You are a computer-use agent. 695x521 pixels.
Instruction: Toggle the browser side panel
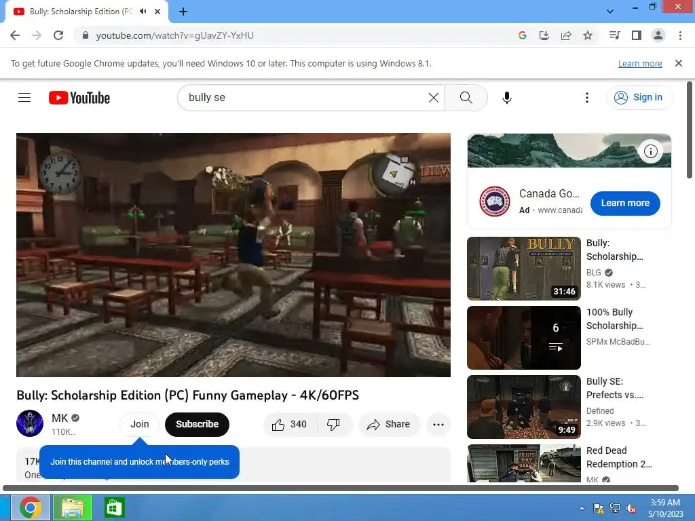pos(637,35)
